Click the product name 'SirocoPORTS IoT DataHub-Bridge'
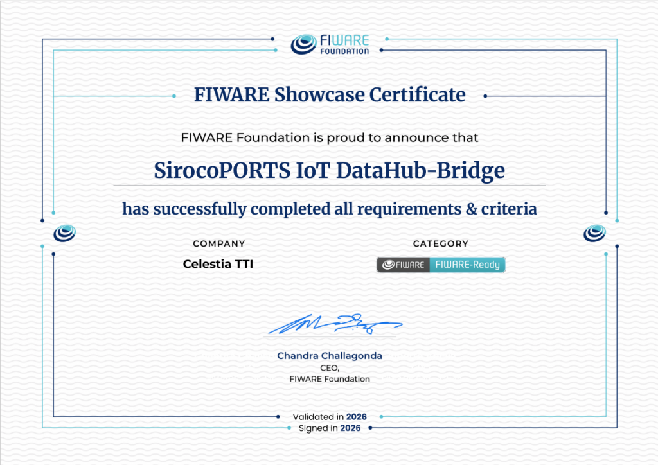The height and width of the screenshot is (465, 658). (330, 170)
